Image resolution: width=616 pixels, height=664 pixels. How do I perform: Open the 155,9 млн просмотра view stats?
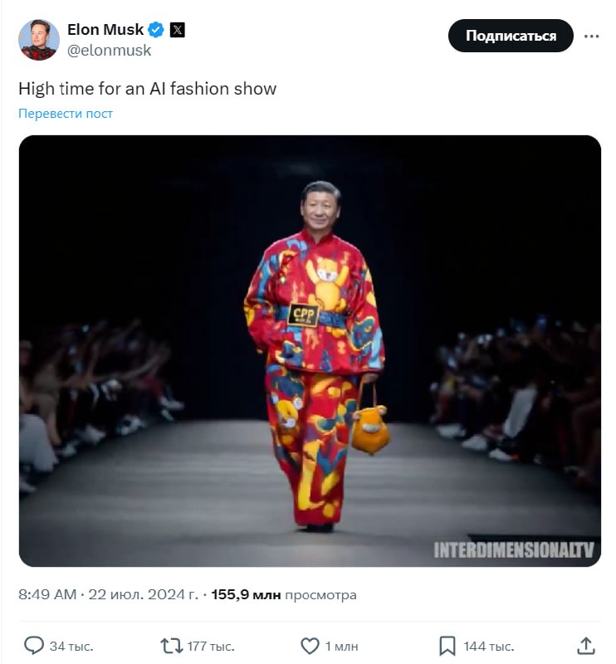click(x=284, y=595)
